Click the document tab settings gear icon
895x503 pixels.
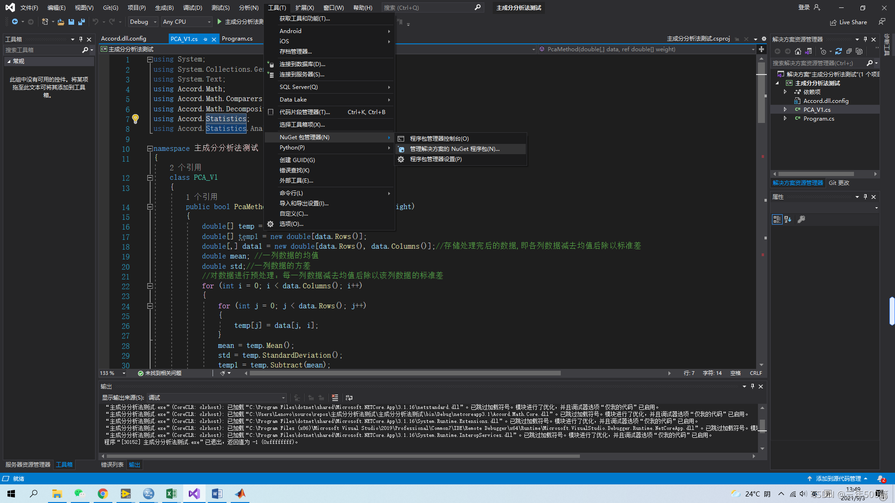point(764,39)
